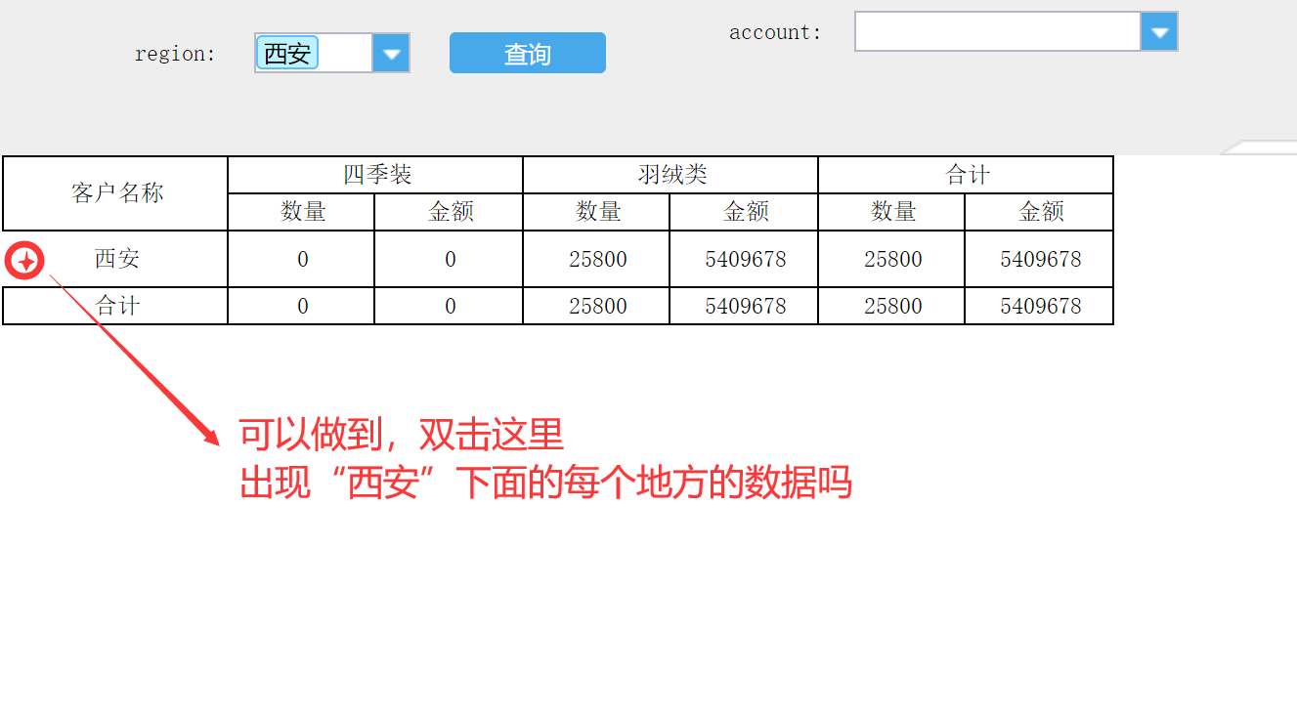Screen dimensions: 1297x716
Task: Select 西安 row 合计 金额 value 5409678
Action: (x=1039, y=259)
